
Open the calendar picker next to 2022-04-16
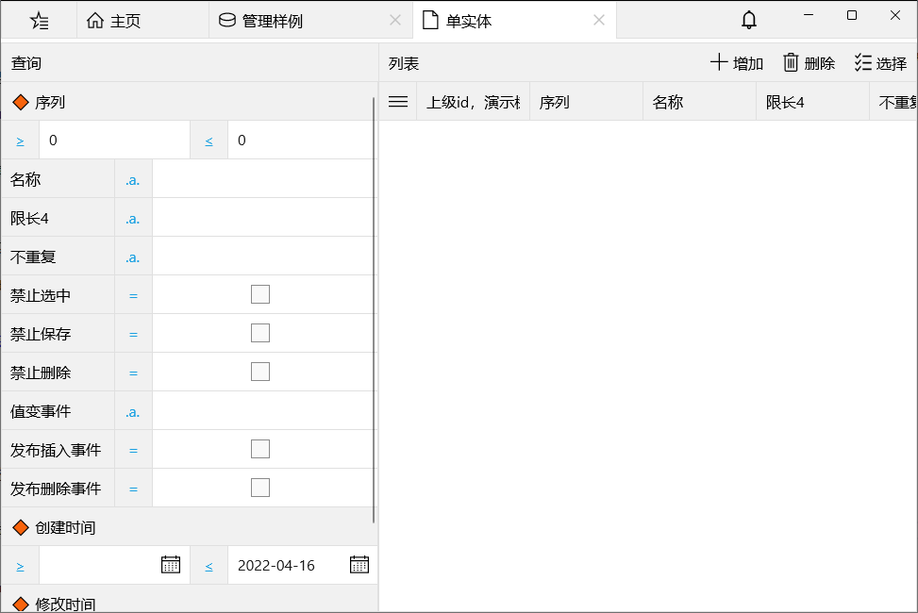pyautogui.click(x=359, y=564)
